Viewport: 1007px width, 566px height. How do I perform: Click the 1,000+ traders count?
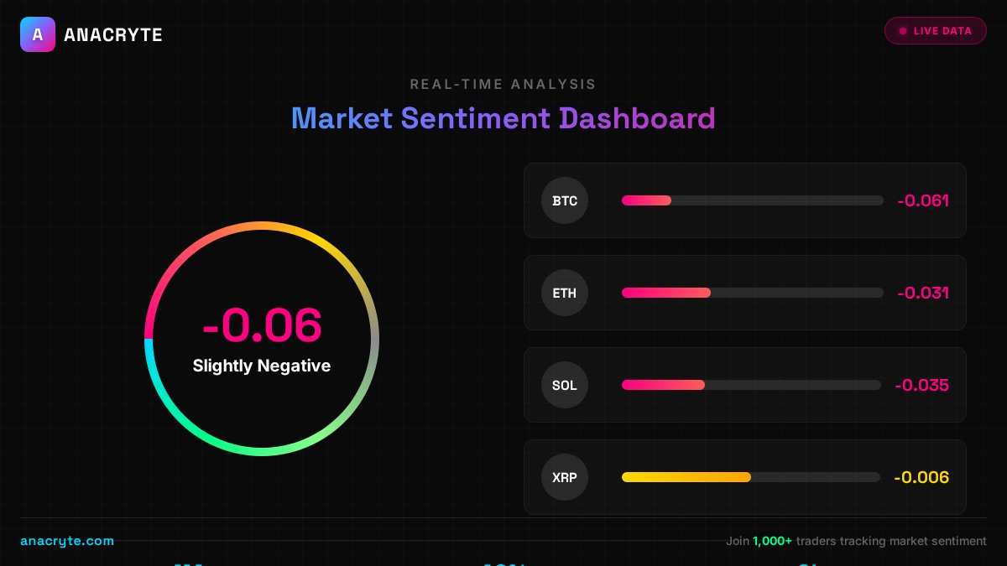point(772,541)
